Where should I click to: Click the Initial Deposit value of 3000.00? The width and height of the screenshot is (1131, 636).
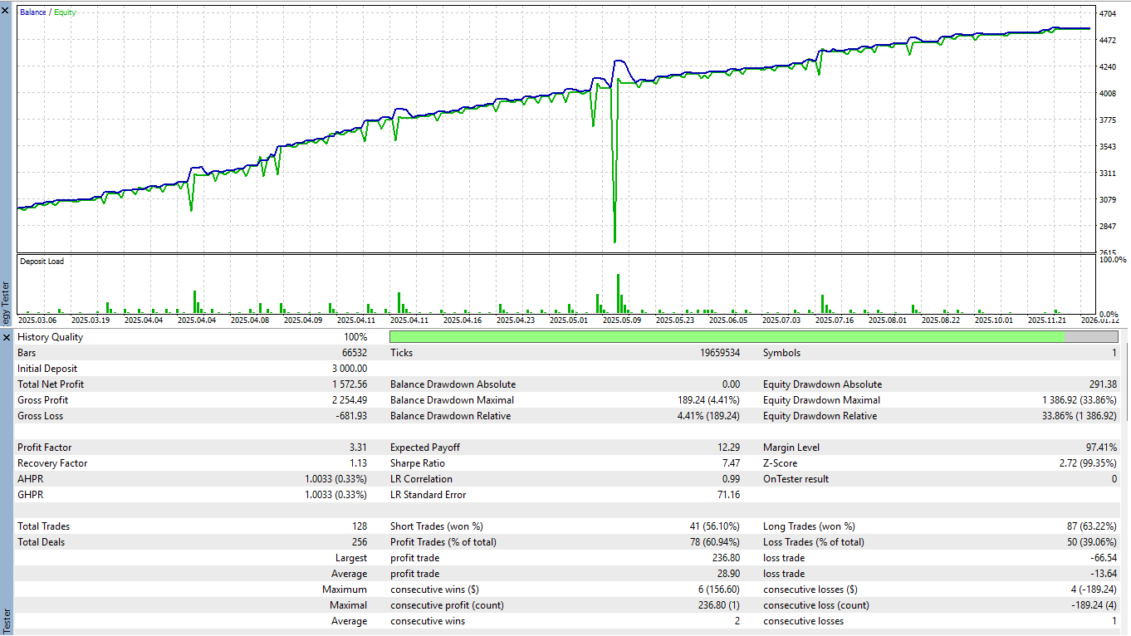[349, 368]
